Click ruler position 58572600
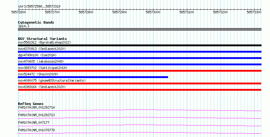Viewport: 270px width, 137px height. [x=19, y=12]
